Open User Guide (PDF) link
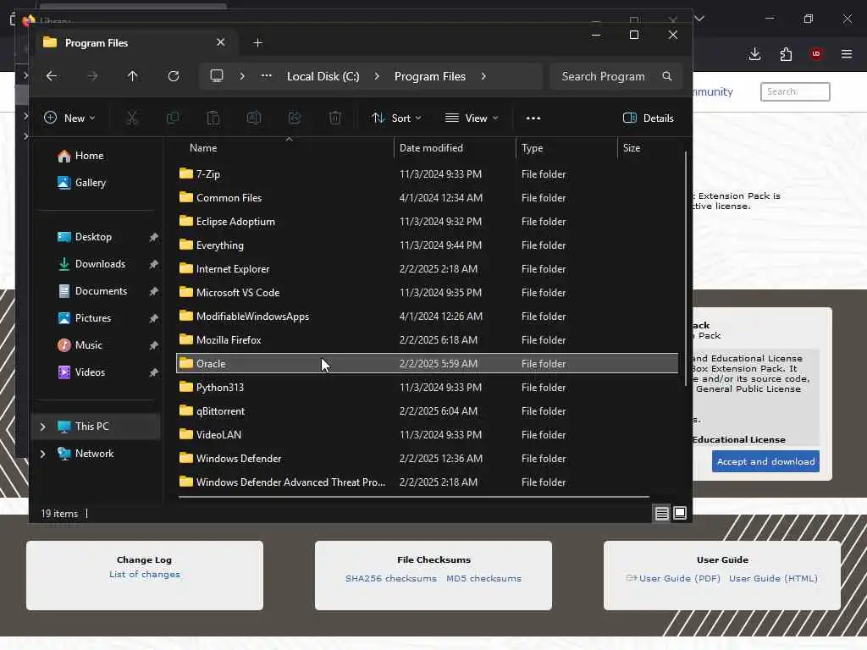This screenshot has height=650, width=867. (x=680, y=579)
